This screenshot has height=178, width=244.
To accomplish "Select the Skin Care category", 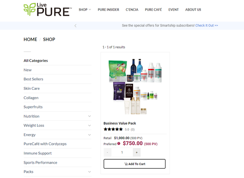I will click(x=32, y=88).
